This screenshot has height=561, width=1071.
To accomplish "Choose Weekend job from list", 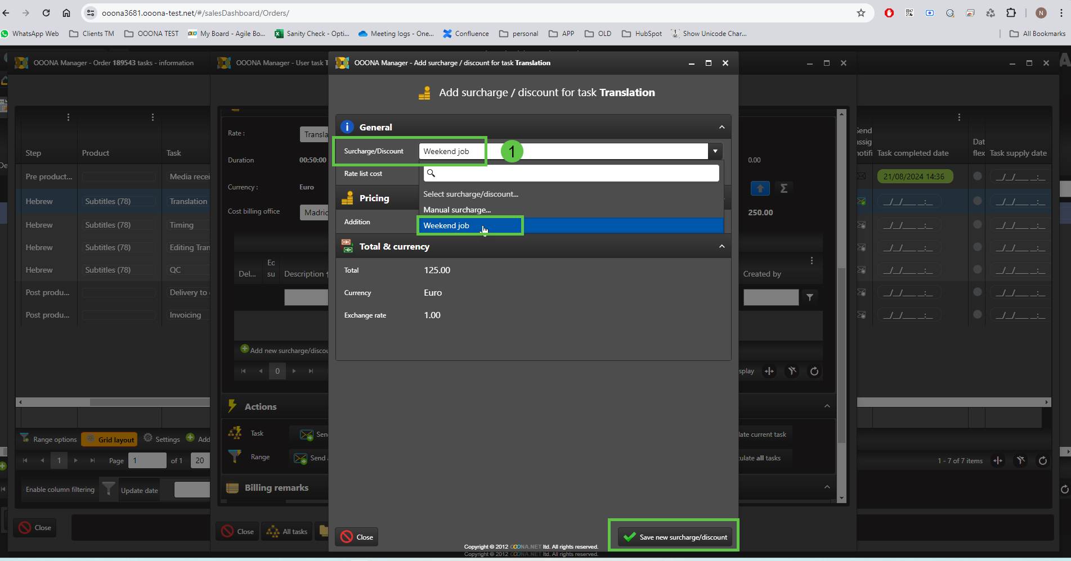I will click(446, 225).
